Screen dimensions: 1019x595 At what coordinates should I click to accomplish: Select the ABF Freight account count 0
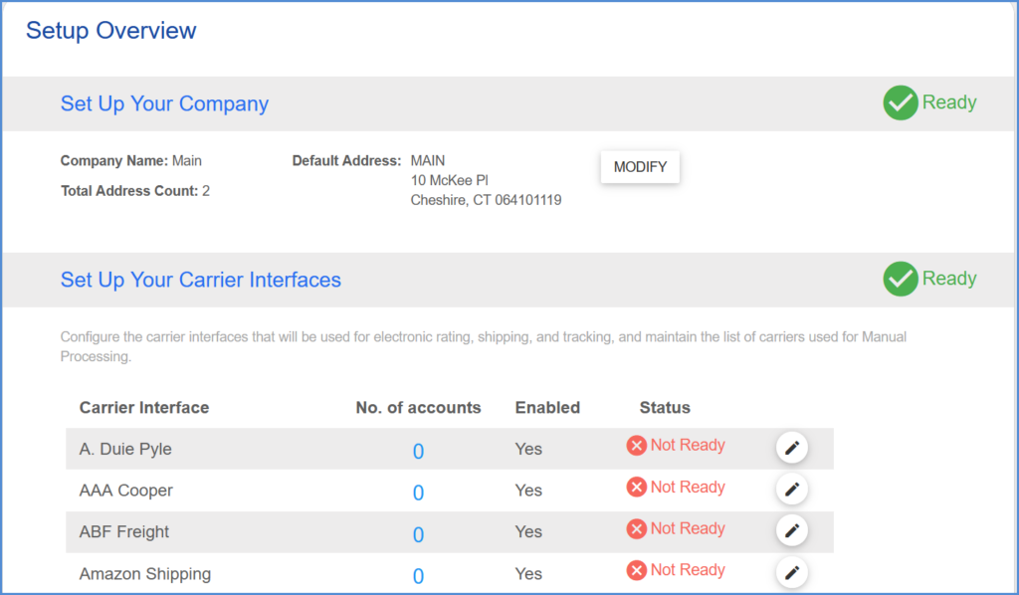[418, 535]
